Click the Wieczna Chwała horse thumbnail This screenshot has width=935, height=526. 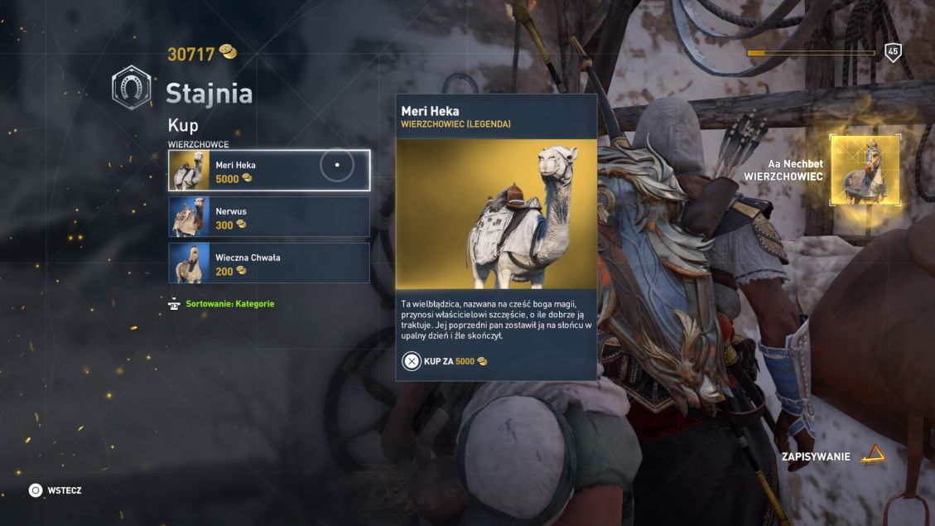189,263
